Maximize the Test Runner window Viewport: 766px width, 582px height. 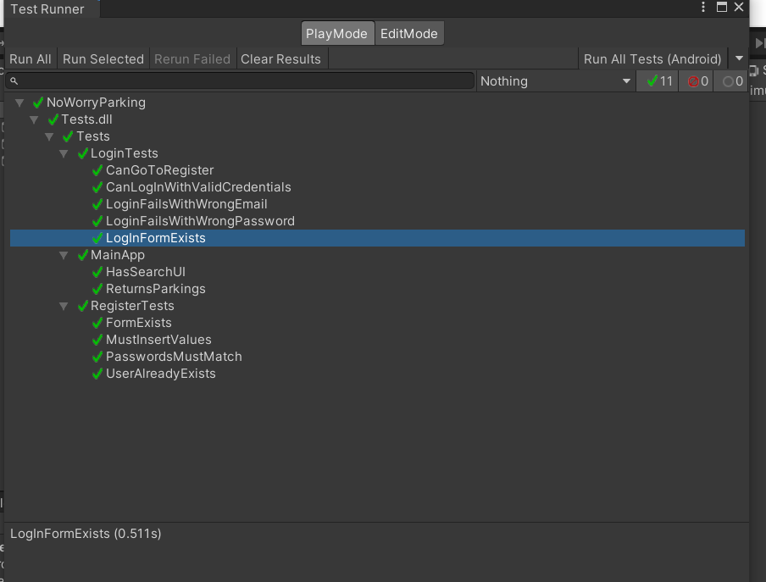pos(722,7)
